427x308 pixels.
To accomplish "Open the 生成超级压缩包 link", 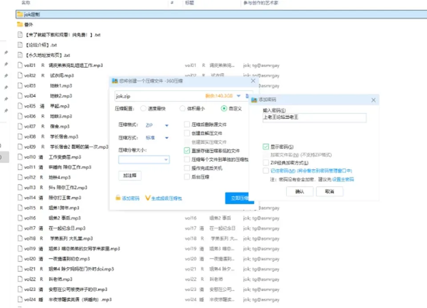I will point(166,198).
